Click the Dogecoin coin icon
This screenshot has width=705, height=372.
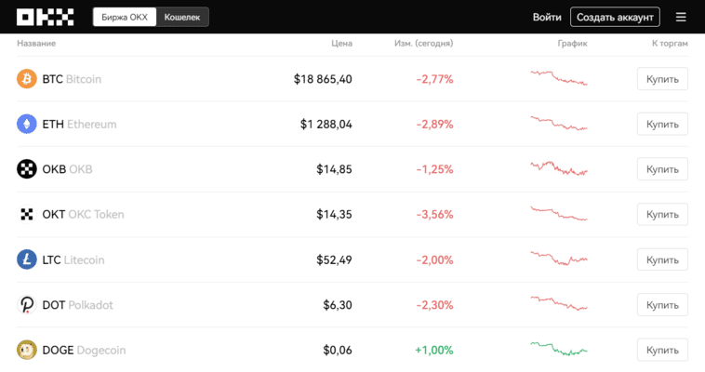coord(27,351)
